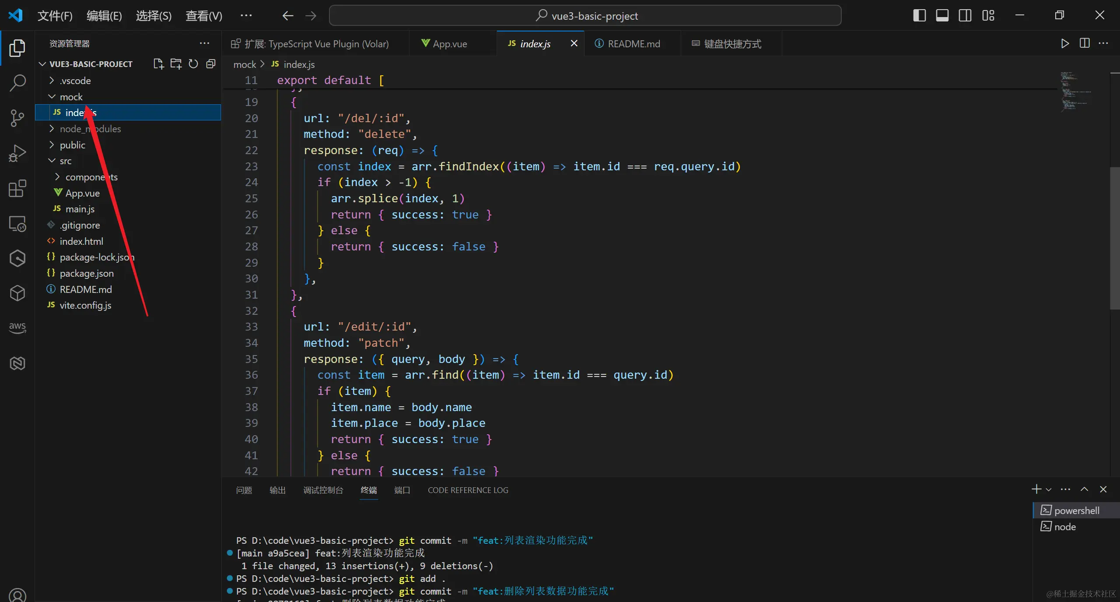Refresh the explorer file tree

193,64
